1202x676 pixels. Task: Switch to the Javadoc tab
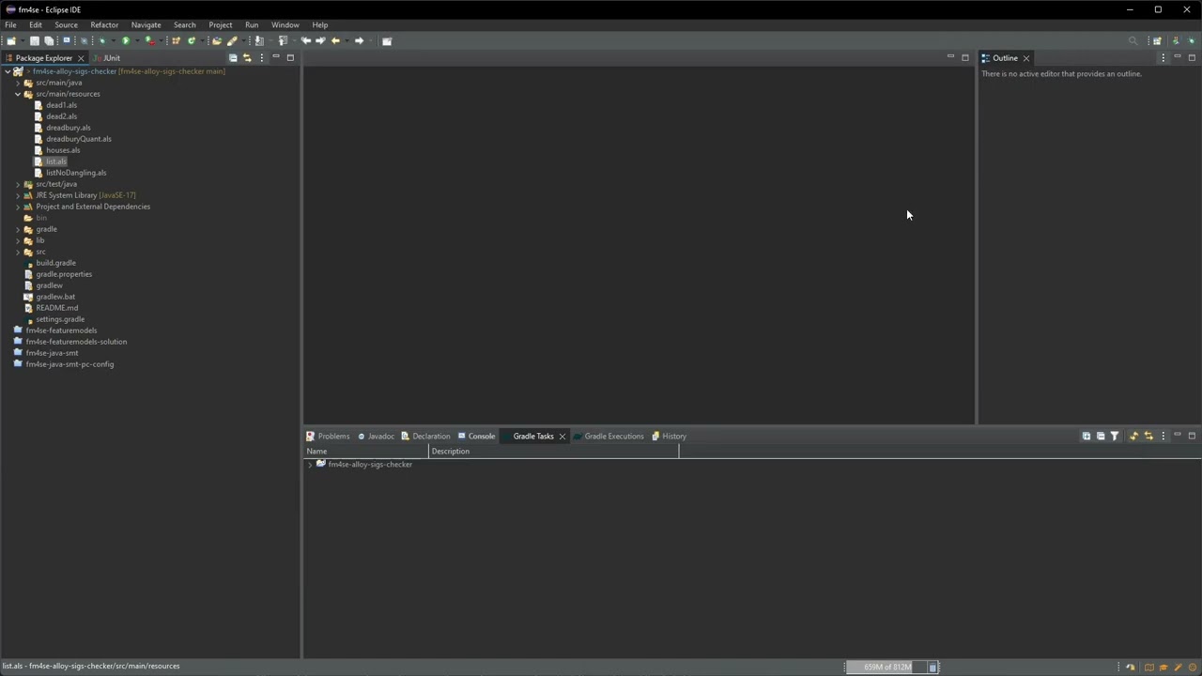(376, 436)
